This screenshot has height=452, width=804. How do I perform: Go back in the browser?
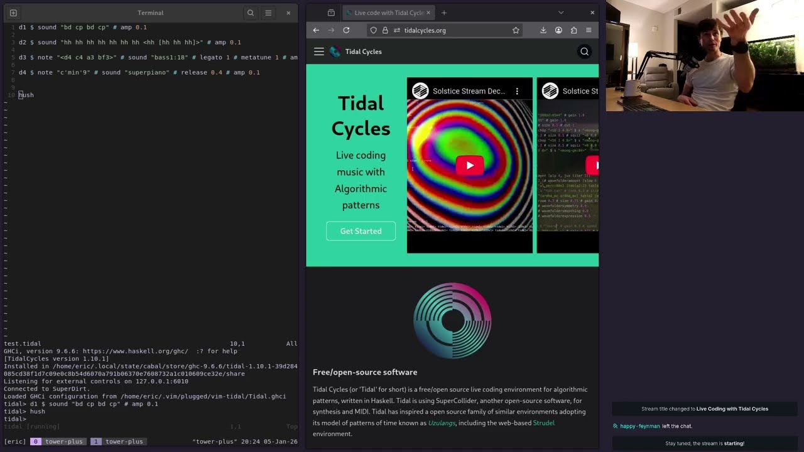pyautogui.click(x=316, y=30)
